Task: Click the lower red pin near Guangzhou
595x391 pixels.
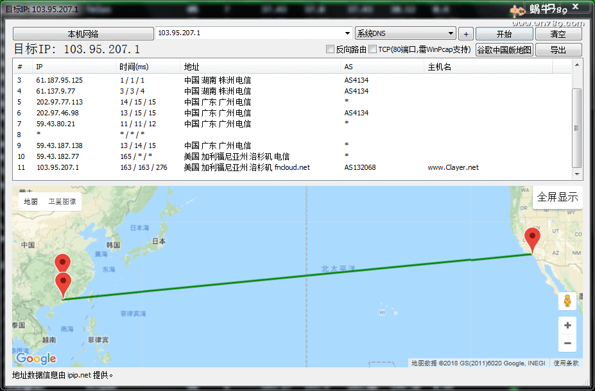Action: click(x=63, y=283)
